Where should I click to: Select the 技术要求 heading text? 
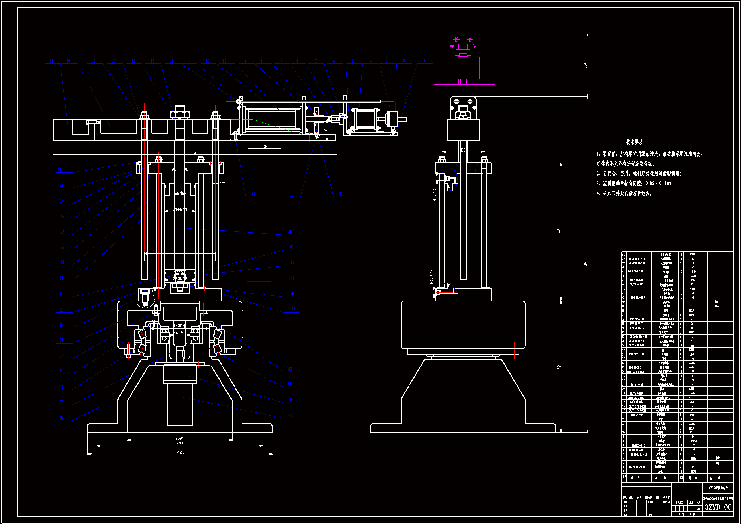[x=634, y=142]
